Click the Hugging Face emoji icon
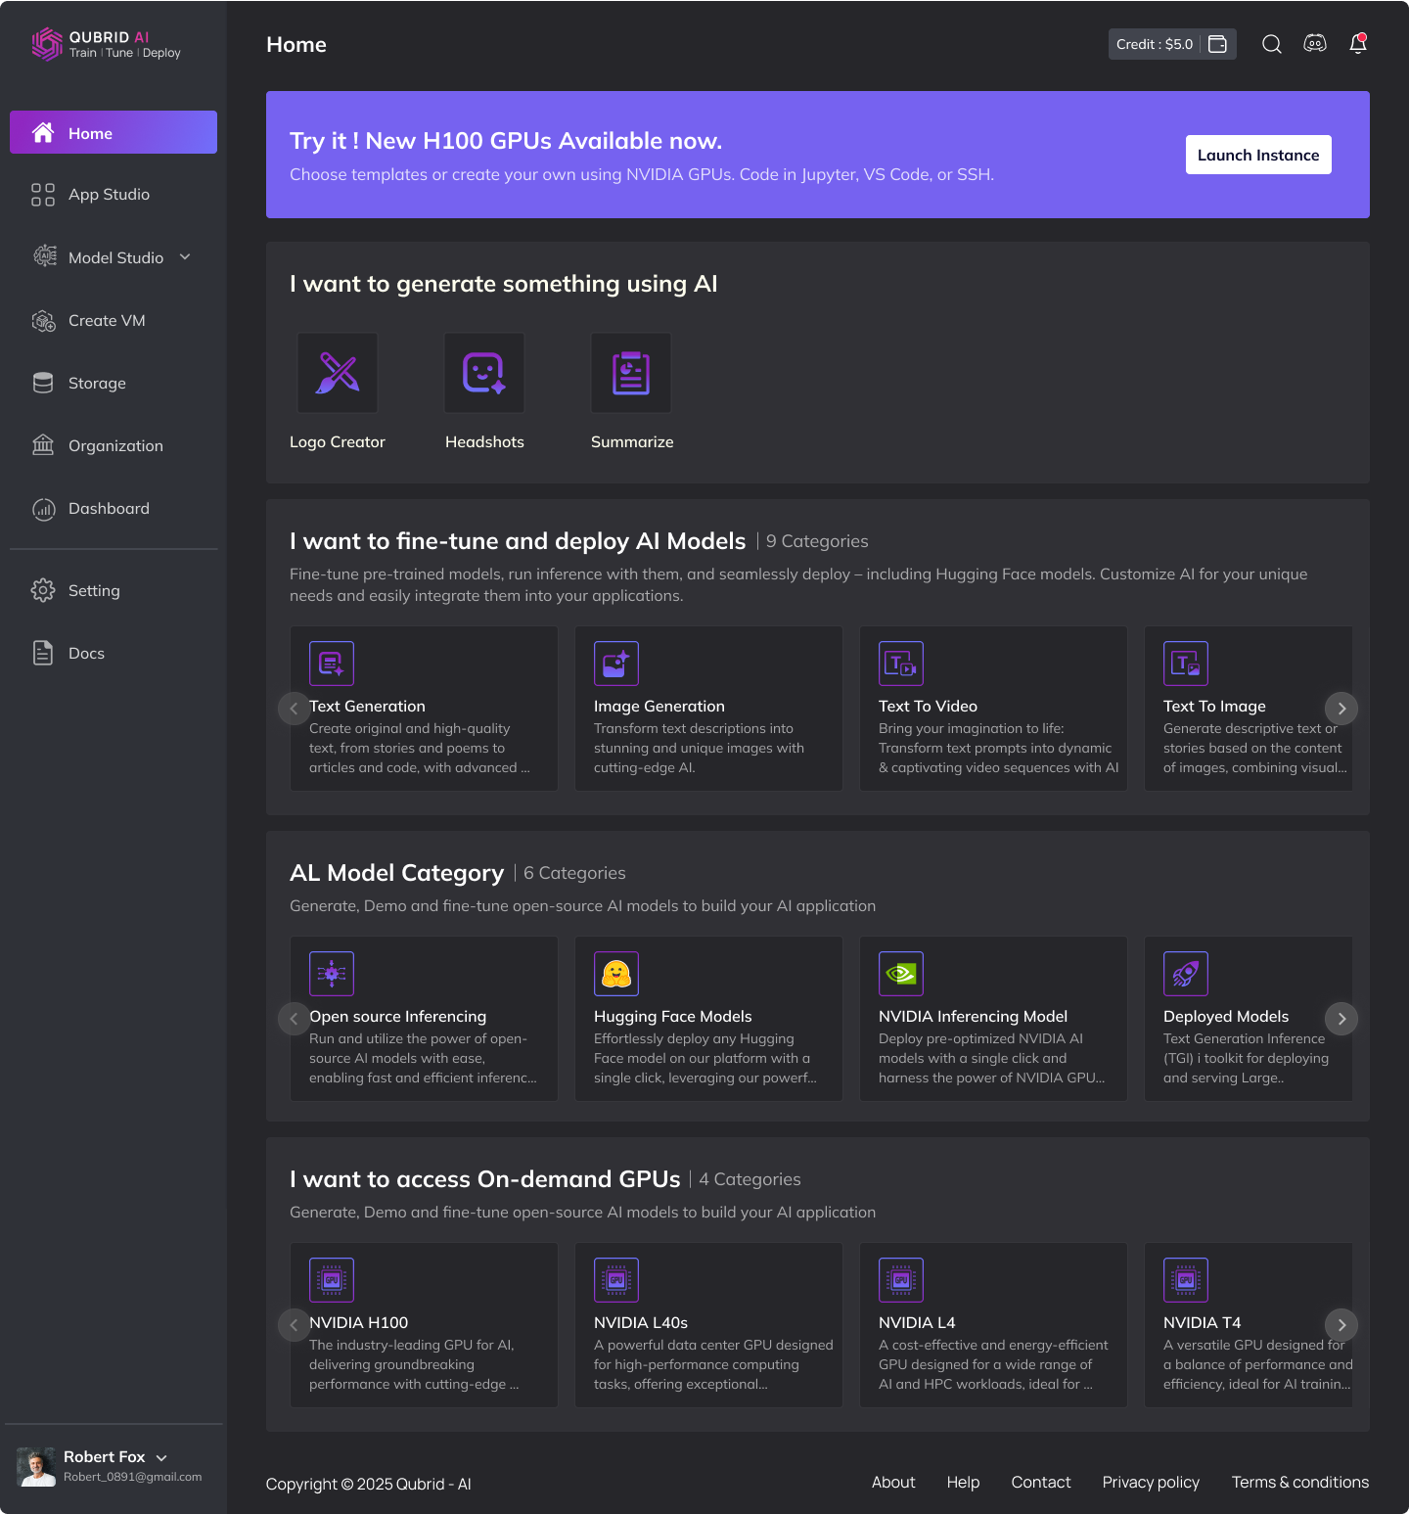This screenshot has height=1514, width=1409. click(x=616, y=974)
